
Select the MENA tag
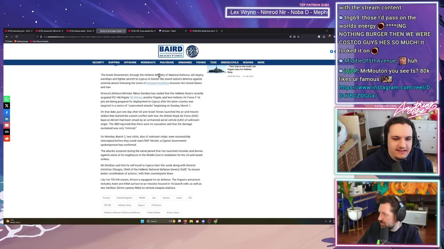click(x=142, y=198)
